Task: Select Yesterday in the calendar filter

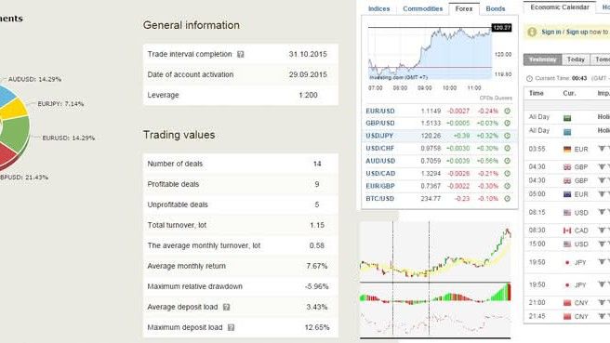Action: [543, 59]
